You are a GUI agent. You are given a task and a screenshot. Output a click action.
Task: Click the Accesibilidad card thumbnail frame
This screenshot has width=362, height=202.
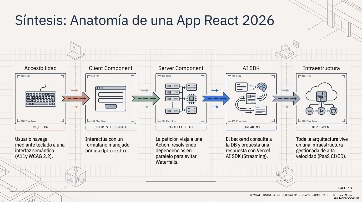[x=41, y=99]
